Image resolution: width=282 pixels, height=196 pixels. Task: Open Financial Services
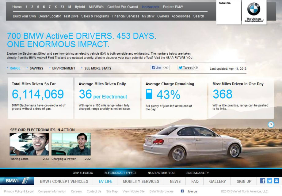pos(125,16)
